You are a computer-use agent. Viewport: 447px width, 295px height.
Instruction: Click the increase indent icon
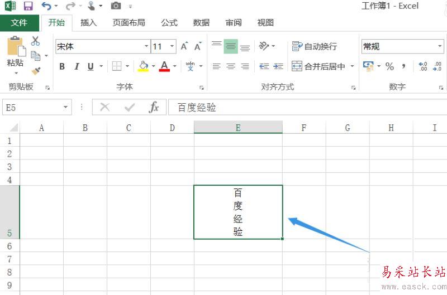[x=278, y=66]
